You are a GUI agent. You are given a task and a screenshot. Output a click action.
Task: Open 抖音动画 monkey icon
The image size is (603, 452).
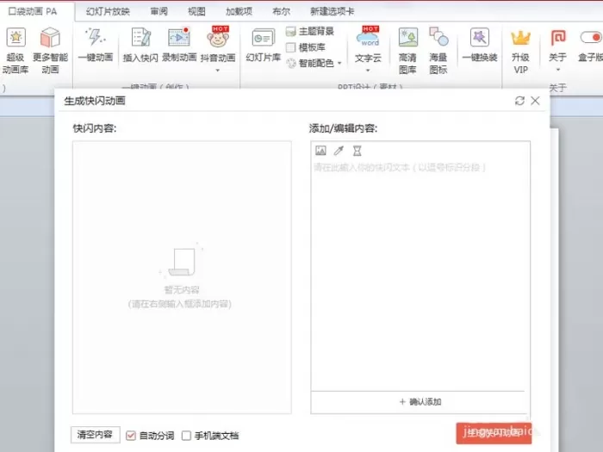[218, 37]
